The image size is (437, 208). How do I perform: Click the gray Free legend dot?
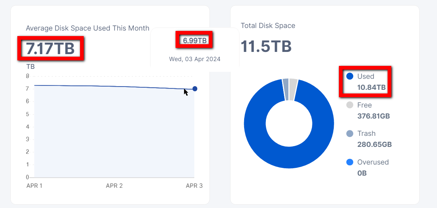[350, 105]
